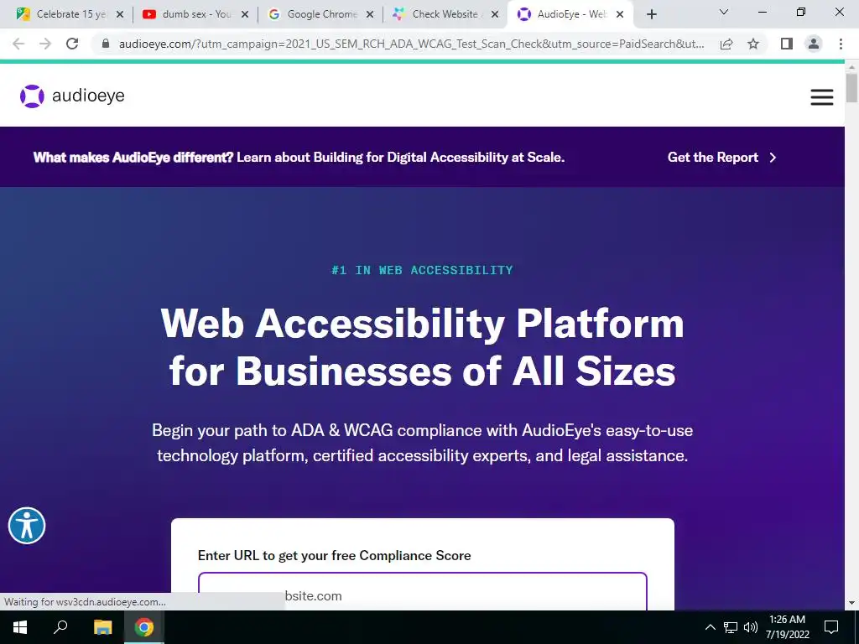Viewport: 859px width, 644px height.
Task: Open Chrome profile avatar
Action: (814, 44)
